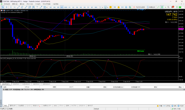This screenshot has width=185, height=110.
Task: Select the vertical line drawing tool
Action: 11,7
